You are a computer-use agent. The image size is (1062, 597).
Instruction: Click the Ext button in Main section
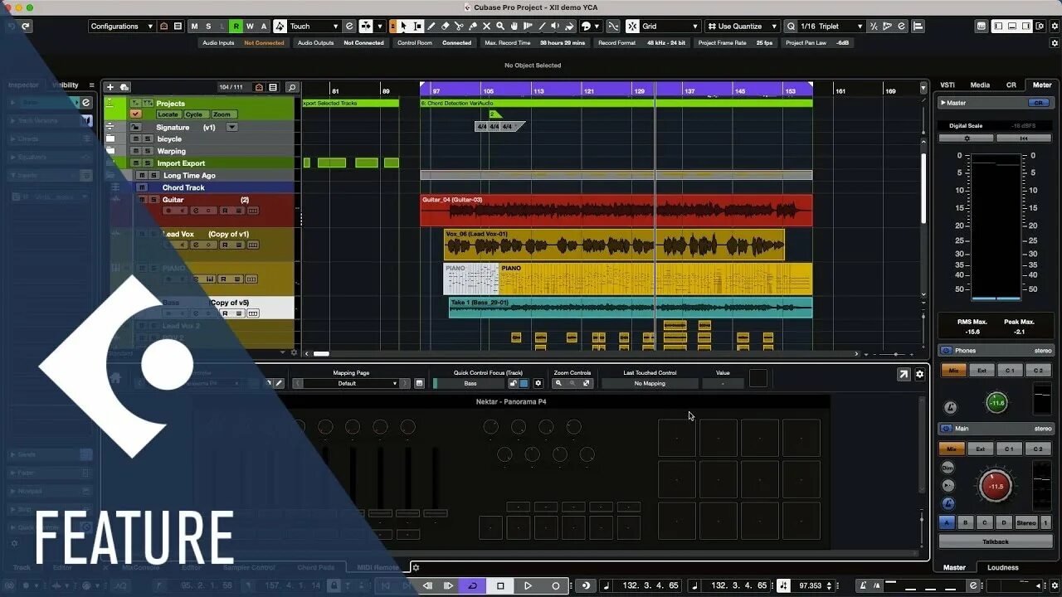[x=981, y=449]
